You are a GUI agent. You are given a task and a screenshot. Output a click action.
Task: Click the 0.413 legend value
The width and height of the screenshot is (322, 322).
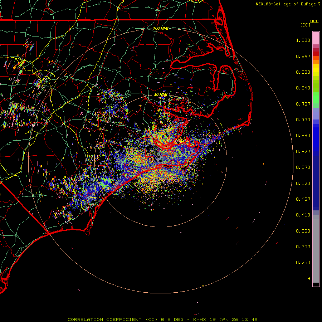[303, 215]
